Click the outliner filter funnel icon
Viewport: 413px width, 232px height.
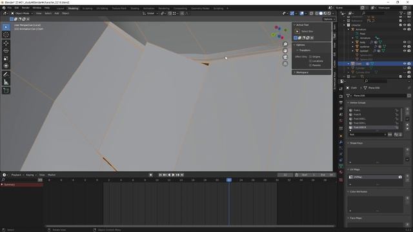(401, 13)
